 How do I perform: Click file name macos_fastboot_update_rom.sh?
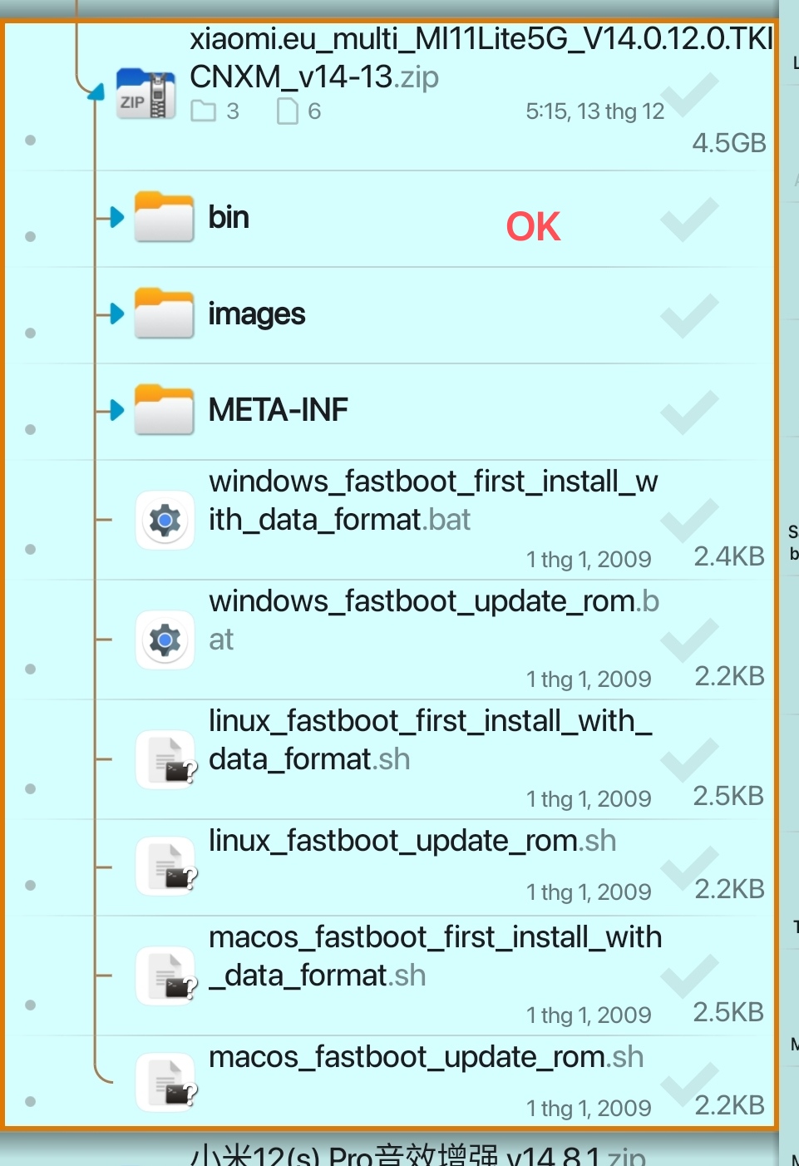pos(426,1057)
